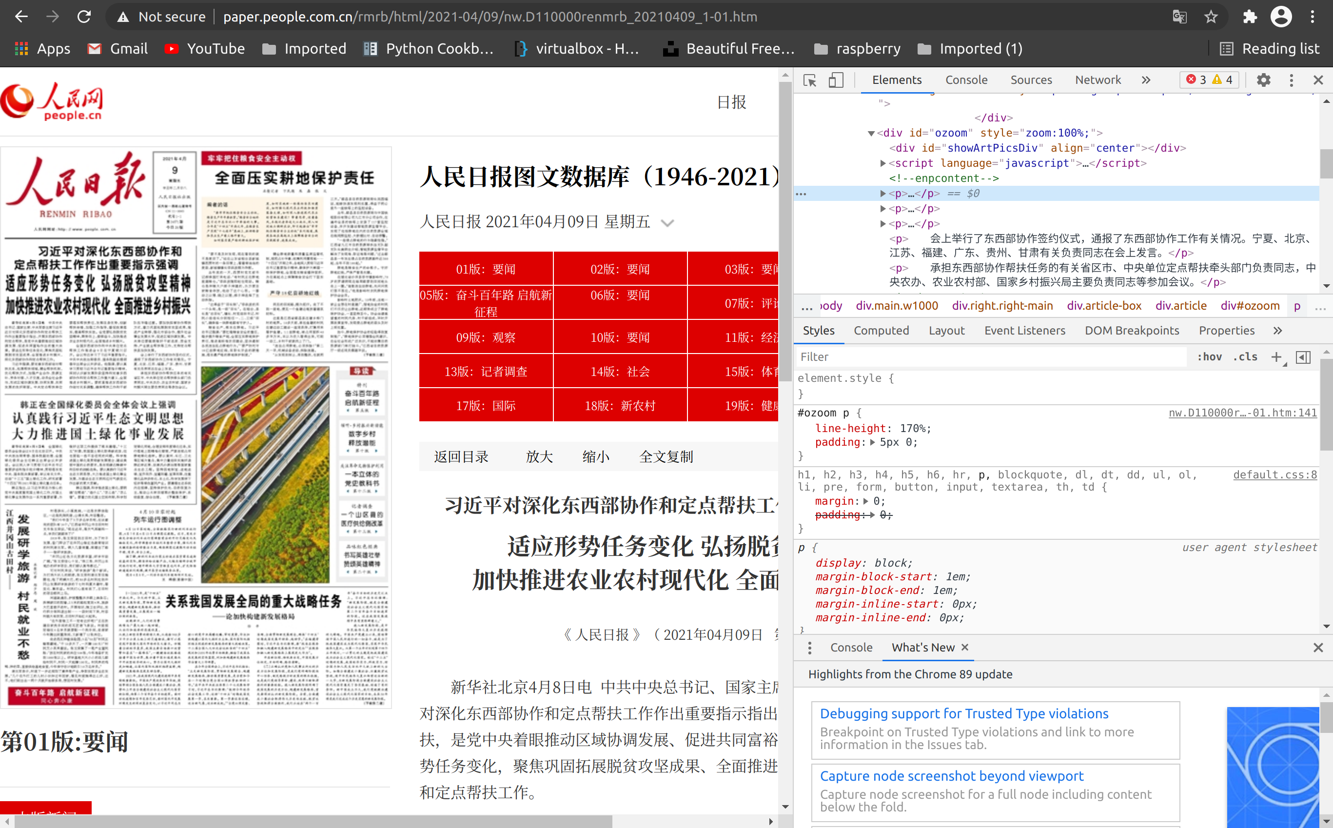Open the Extensions puzzle icon
The height and width of the screenshot is (828, 1333).
[1250, 17]
